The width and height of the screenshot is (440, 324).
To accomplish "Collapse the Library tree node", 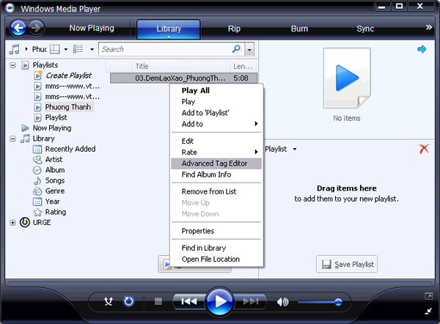I will click(x=12, y=139).
